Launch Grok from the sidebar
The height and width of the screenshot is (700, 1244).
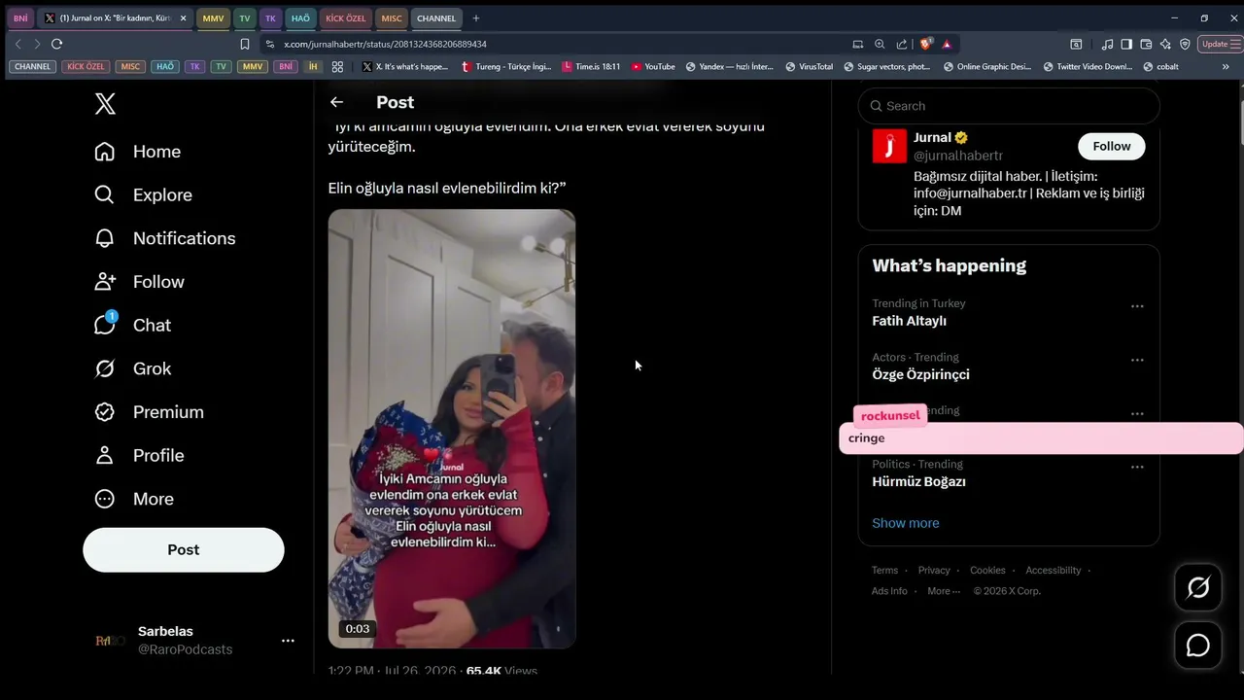[132, 368]
